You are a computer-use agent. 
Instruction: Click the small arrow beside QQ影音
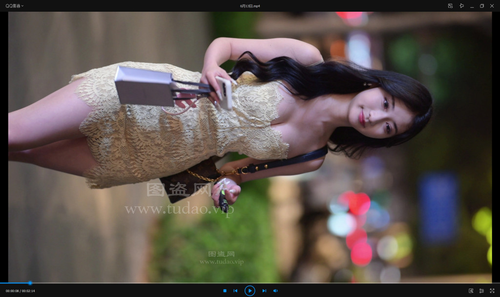point(22,6)
